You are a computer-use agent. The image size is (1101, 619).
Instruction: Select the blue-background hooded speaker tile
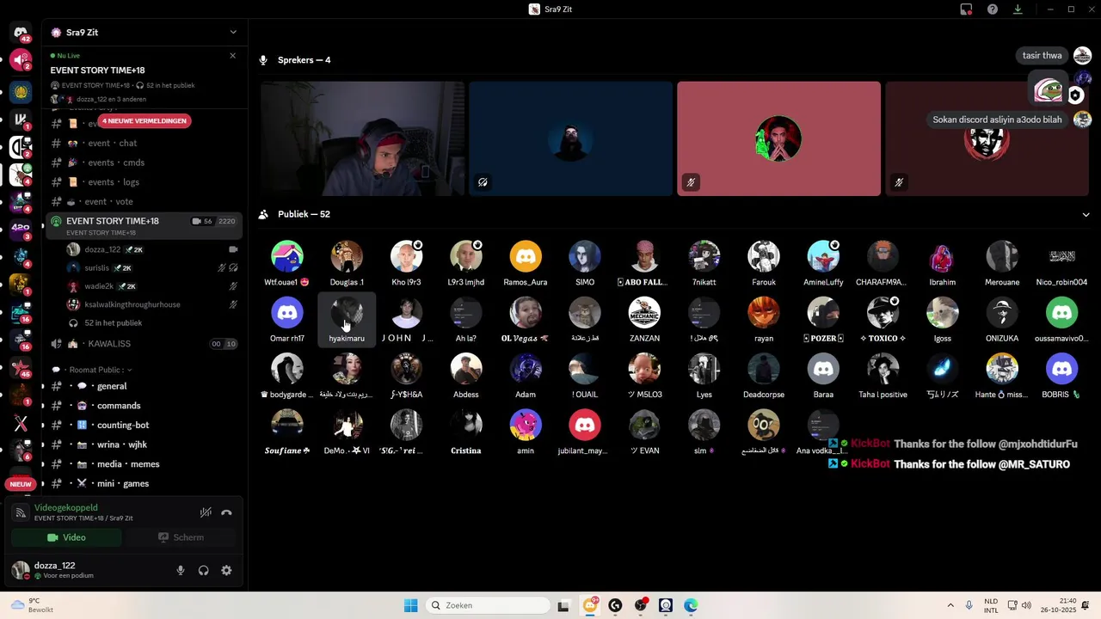(x=570, y=138)
